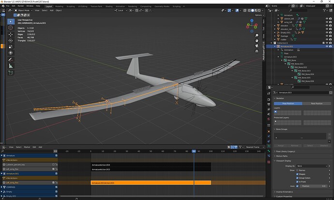Open the Render properties tab icon
This screenshot has width=334, height=200.
pos(269,100)
